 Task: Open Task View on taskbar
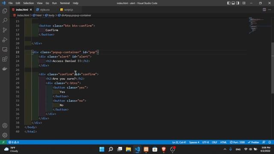119,149
